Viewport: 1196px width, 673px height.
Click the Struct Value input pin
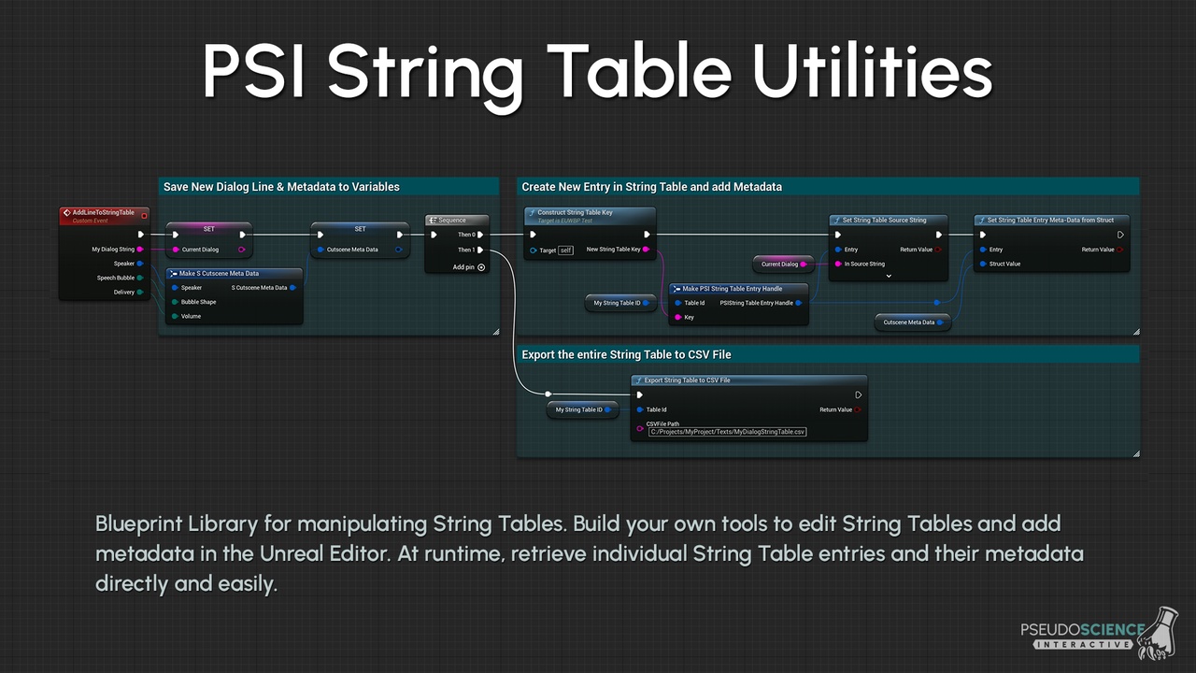click(x=982, y=264)
